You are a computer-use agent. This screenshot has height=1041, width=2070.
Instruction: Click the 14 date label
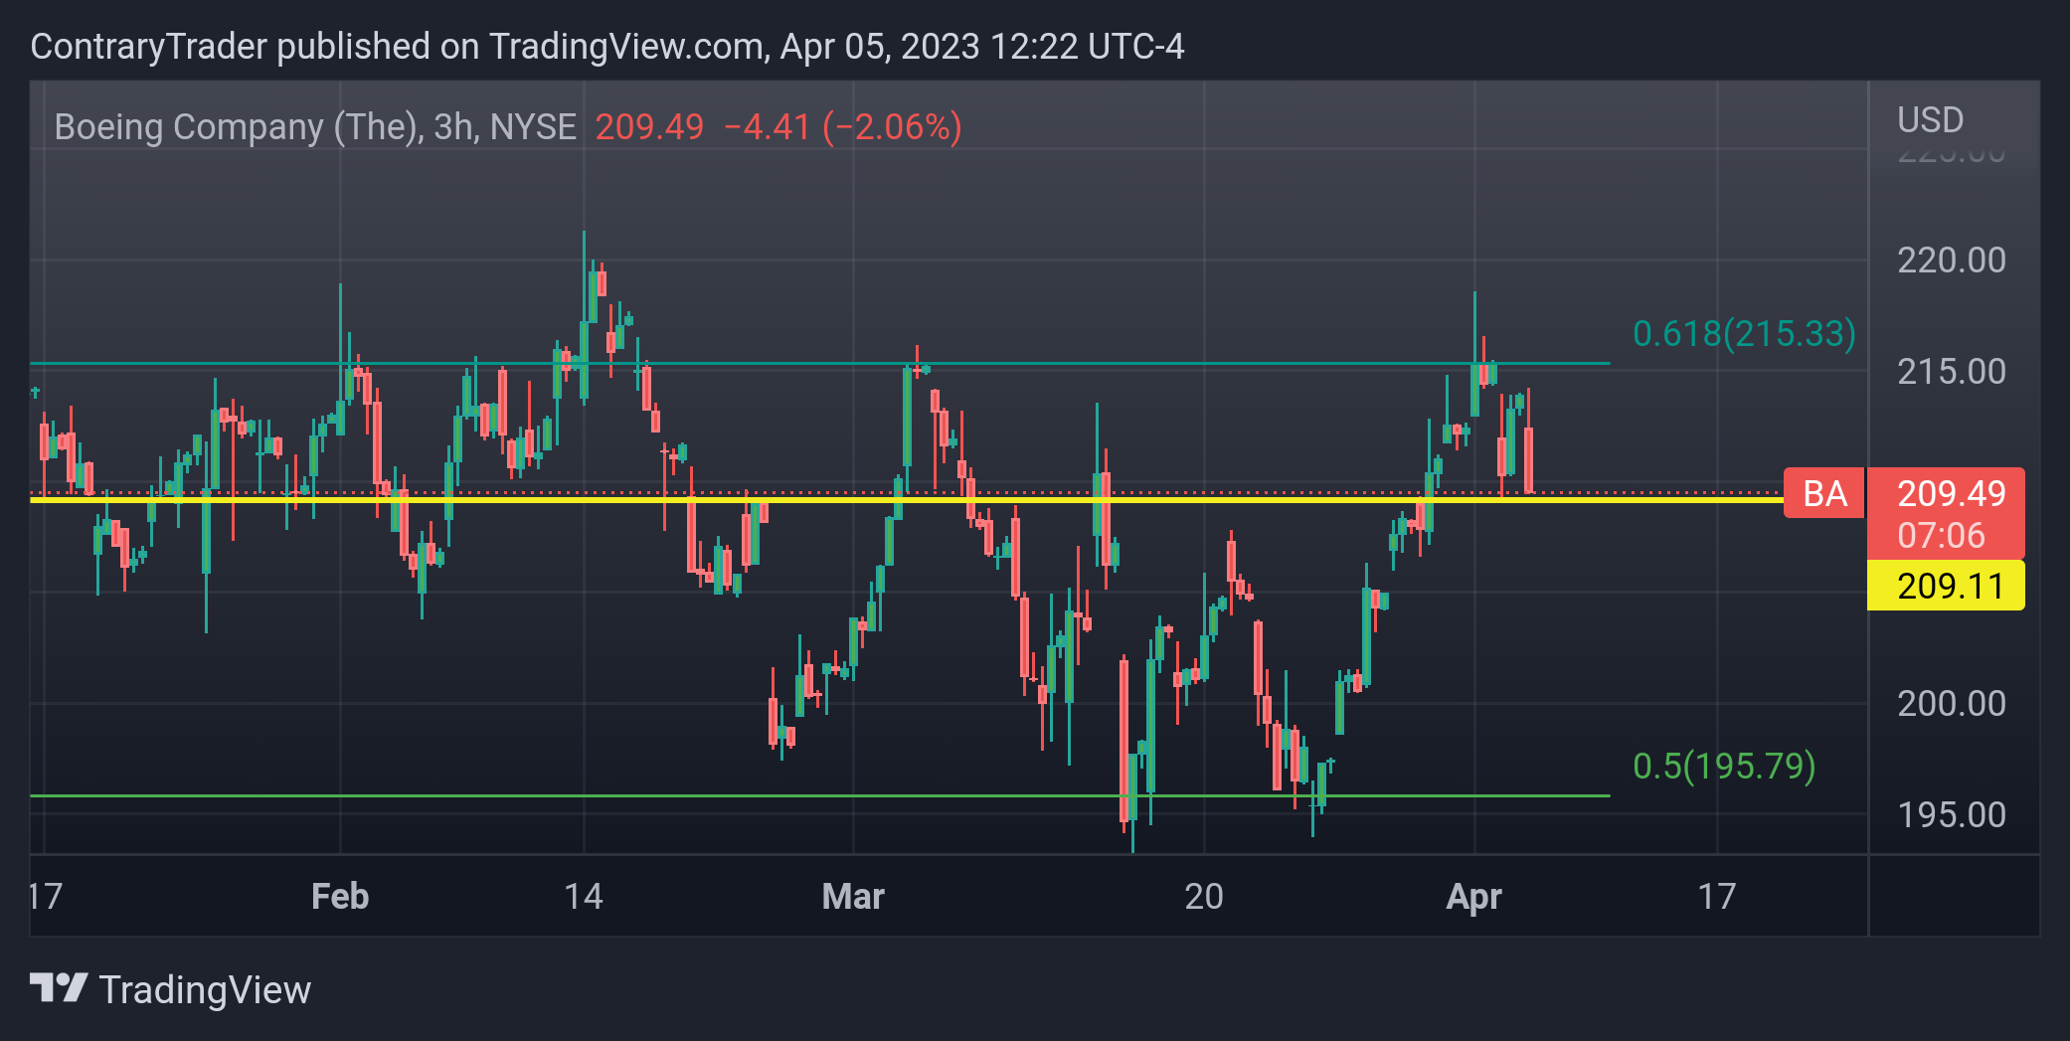tap(584, 897)
